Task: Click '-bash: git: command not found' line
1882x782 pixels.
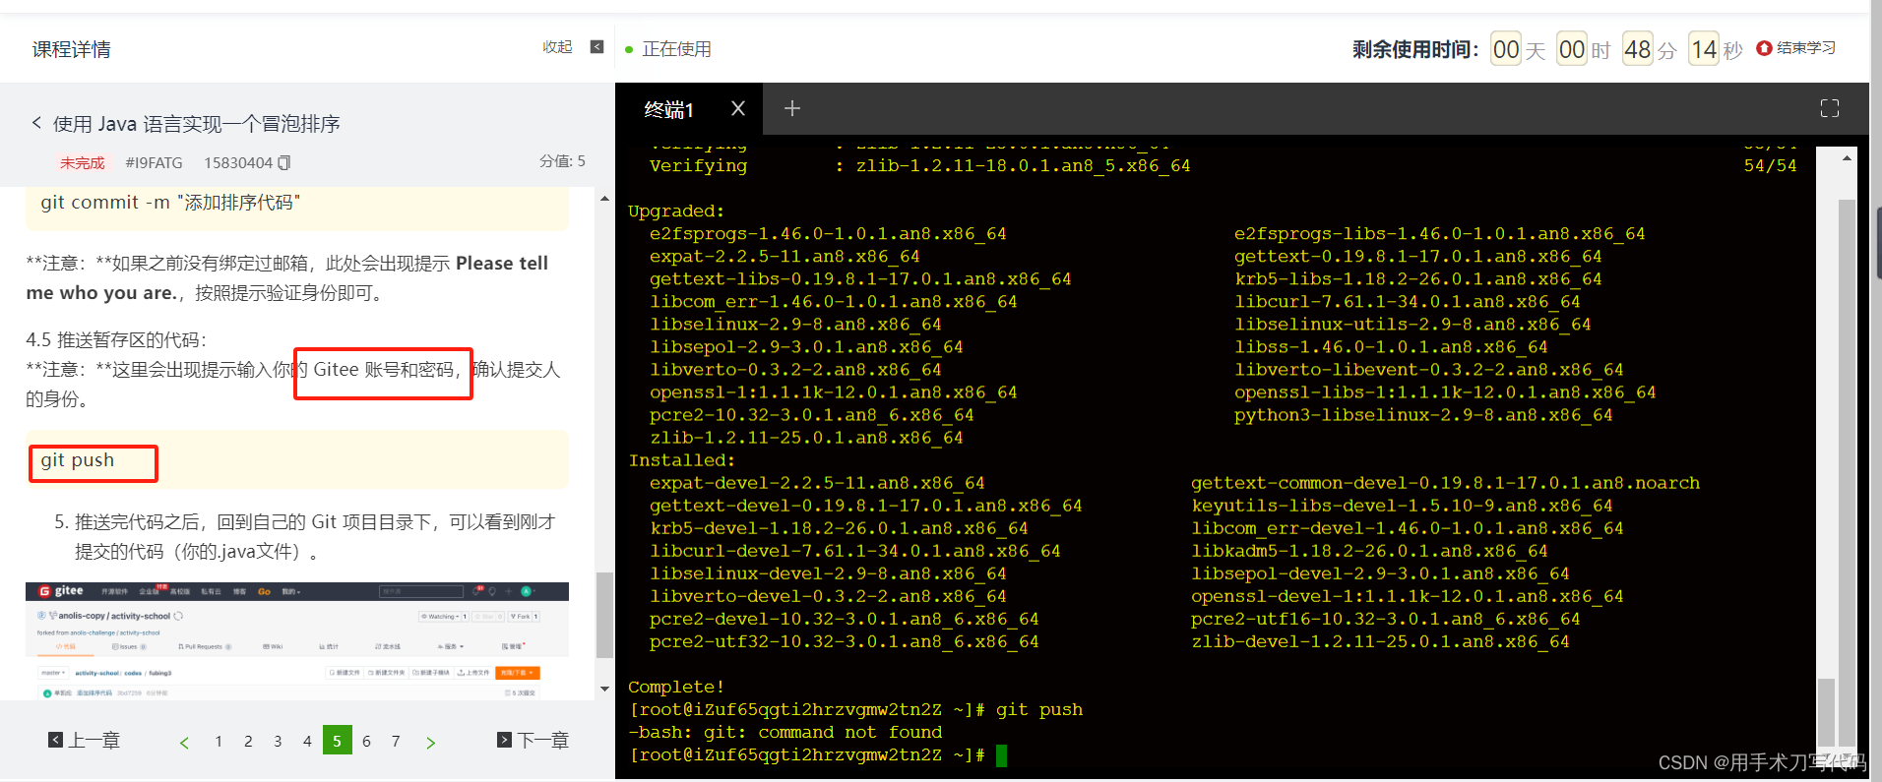Action: click(784, 732)
